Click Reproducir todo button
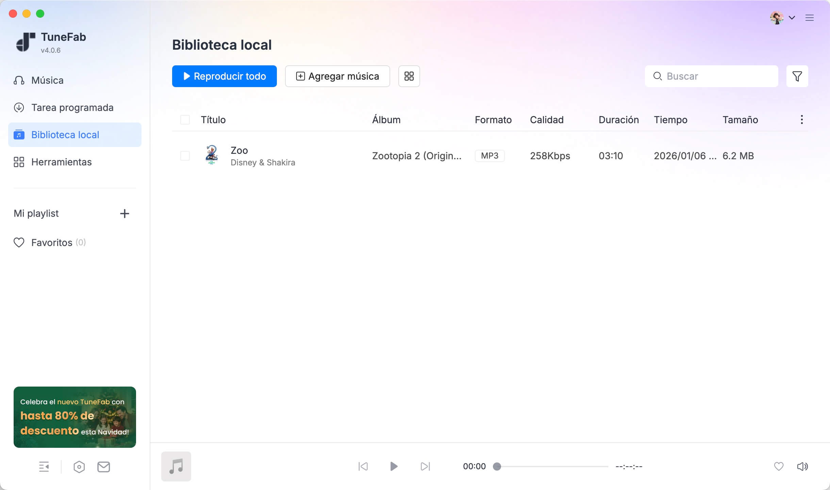Image resolution: width=830 pixels, height=490 pixels. click(224, 76)
